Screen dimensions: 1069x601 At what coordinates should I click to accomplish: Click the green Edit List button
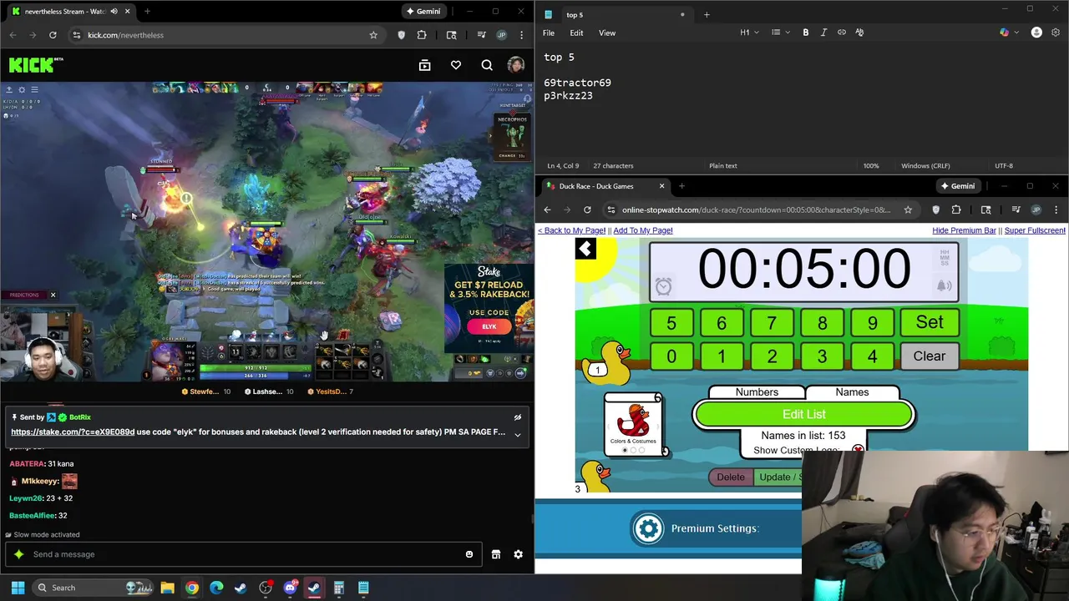click(x=804, y=414)
